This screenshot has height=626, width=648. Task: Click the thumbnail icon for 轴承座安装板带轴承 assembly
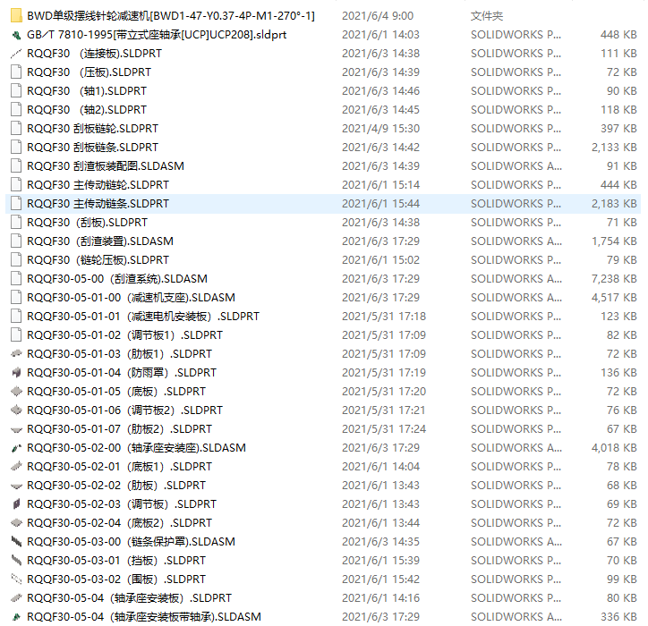tap(16, 617)
